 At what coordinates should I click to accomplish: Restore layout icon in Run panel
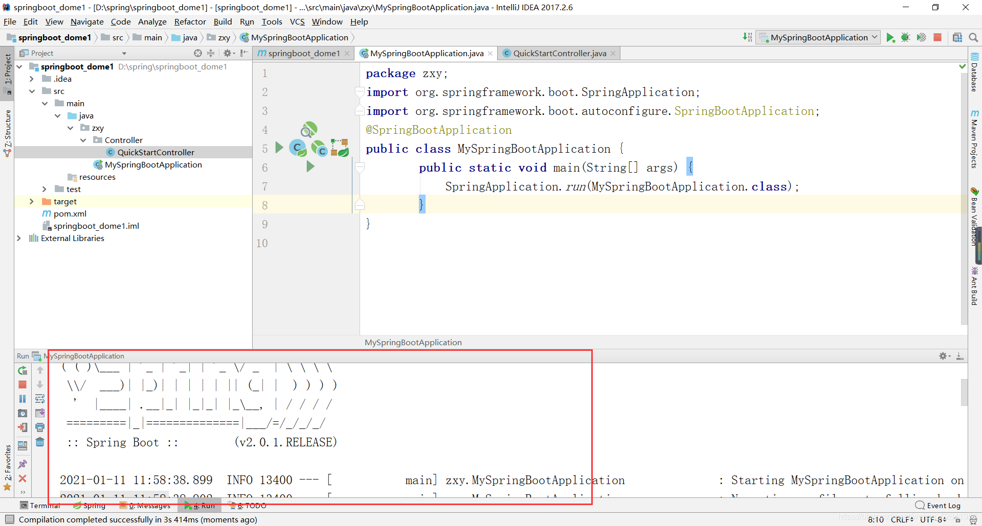click(23, 445)
